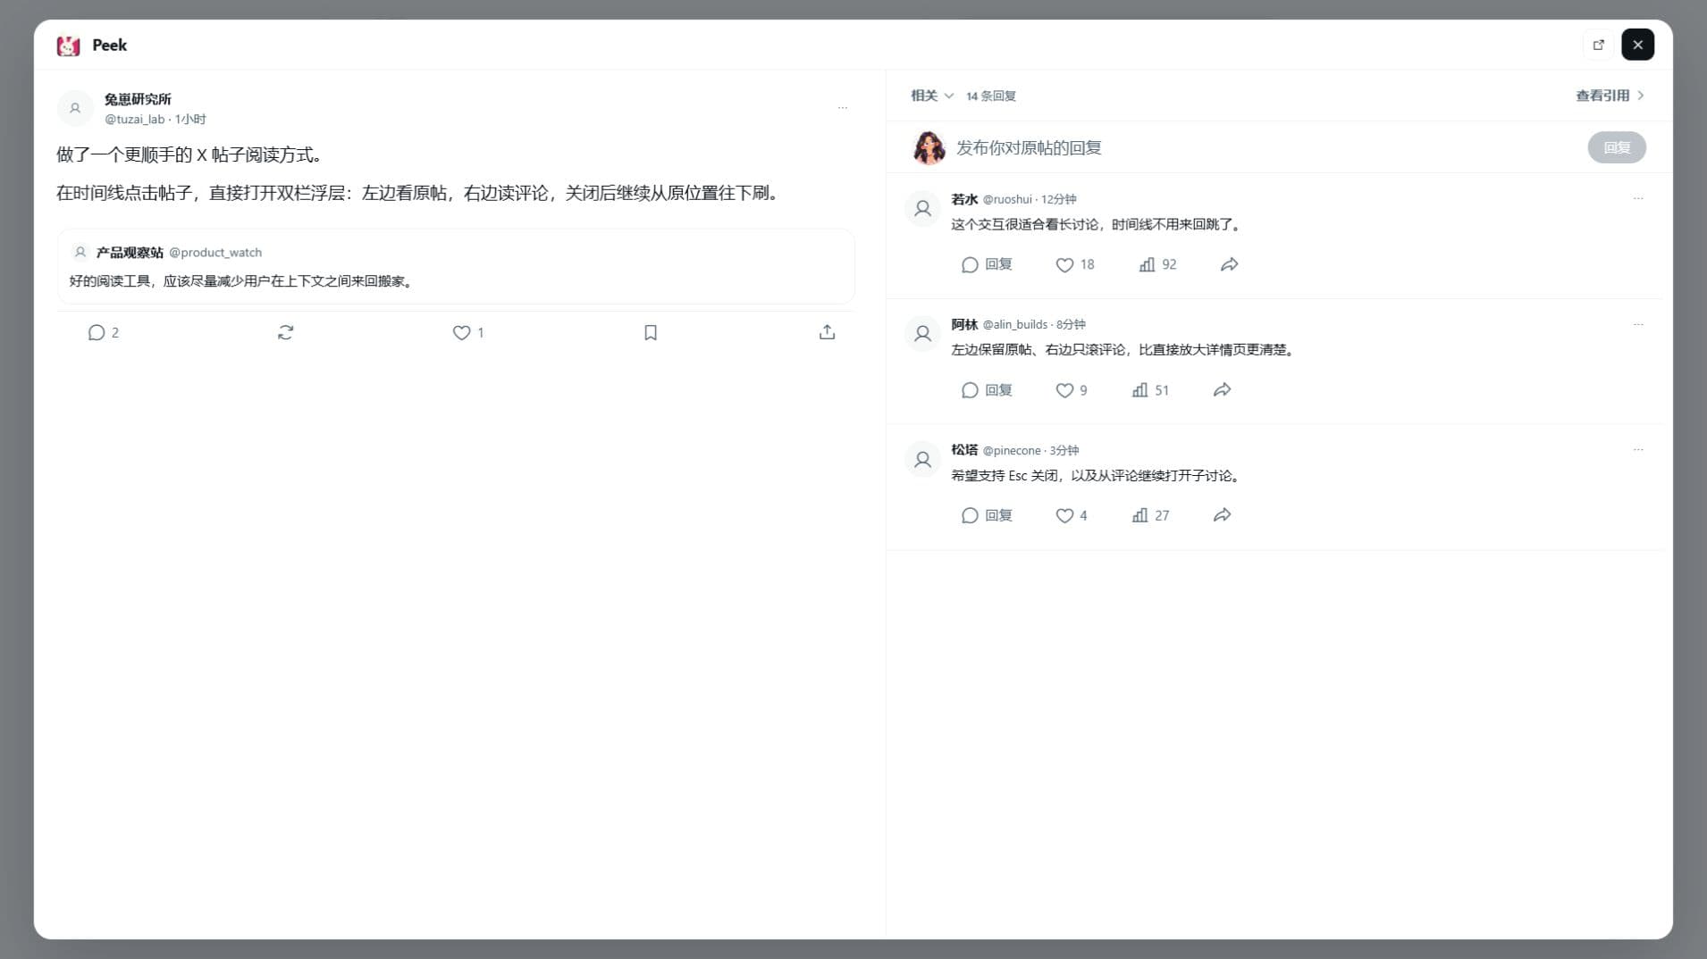Share 若水's comment
Viewport: 1707px width, 959px height.
[x=1229, y=264]
